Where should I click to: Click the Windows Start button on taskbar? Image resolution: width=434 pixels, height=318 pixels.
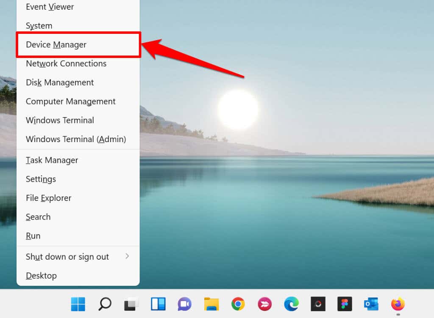coord(78,304)
